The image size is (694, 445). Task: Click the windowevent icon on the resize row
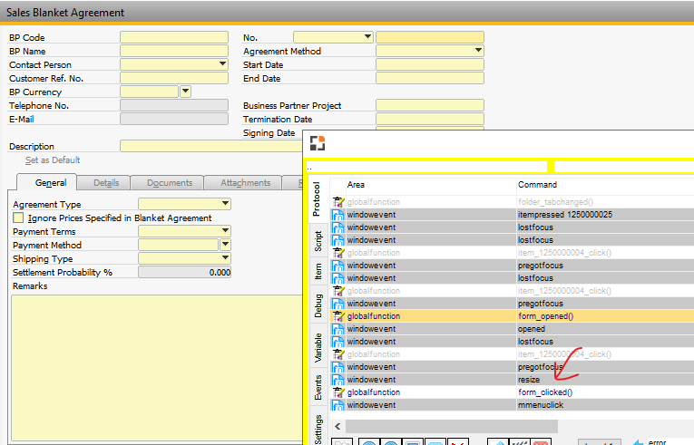[338, 380]
